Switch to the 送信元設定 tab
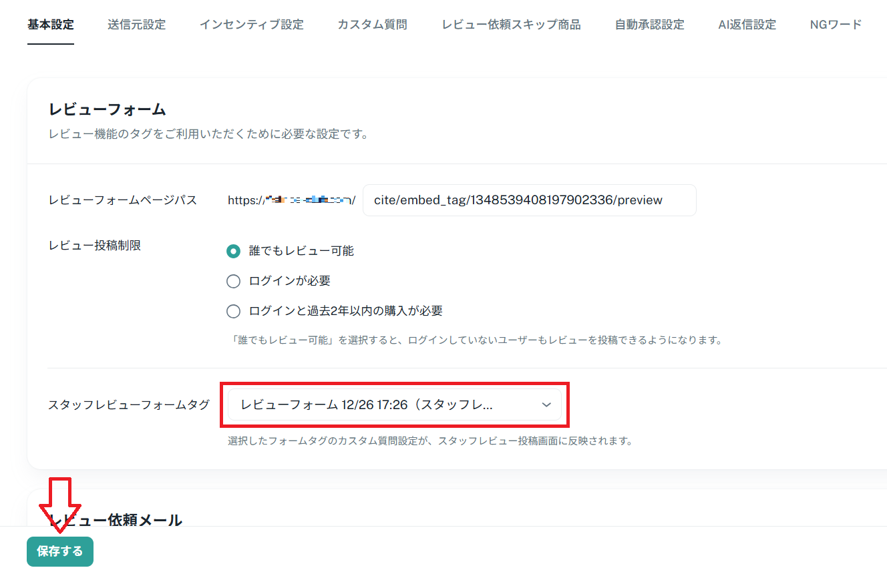Viewport: 887px width, 574px height. pos(136,25)
